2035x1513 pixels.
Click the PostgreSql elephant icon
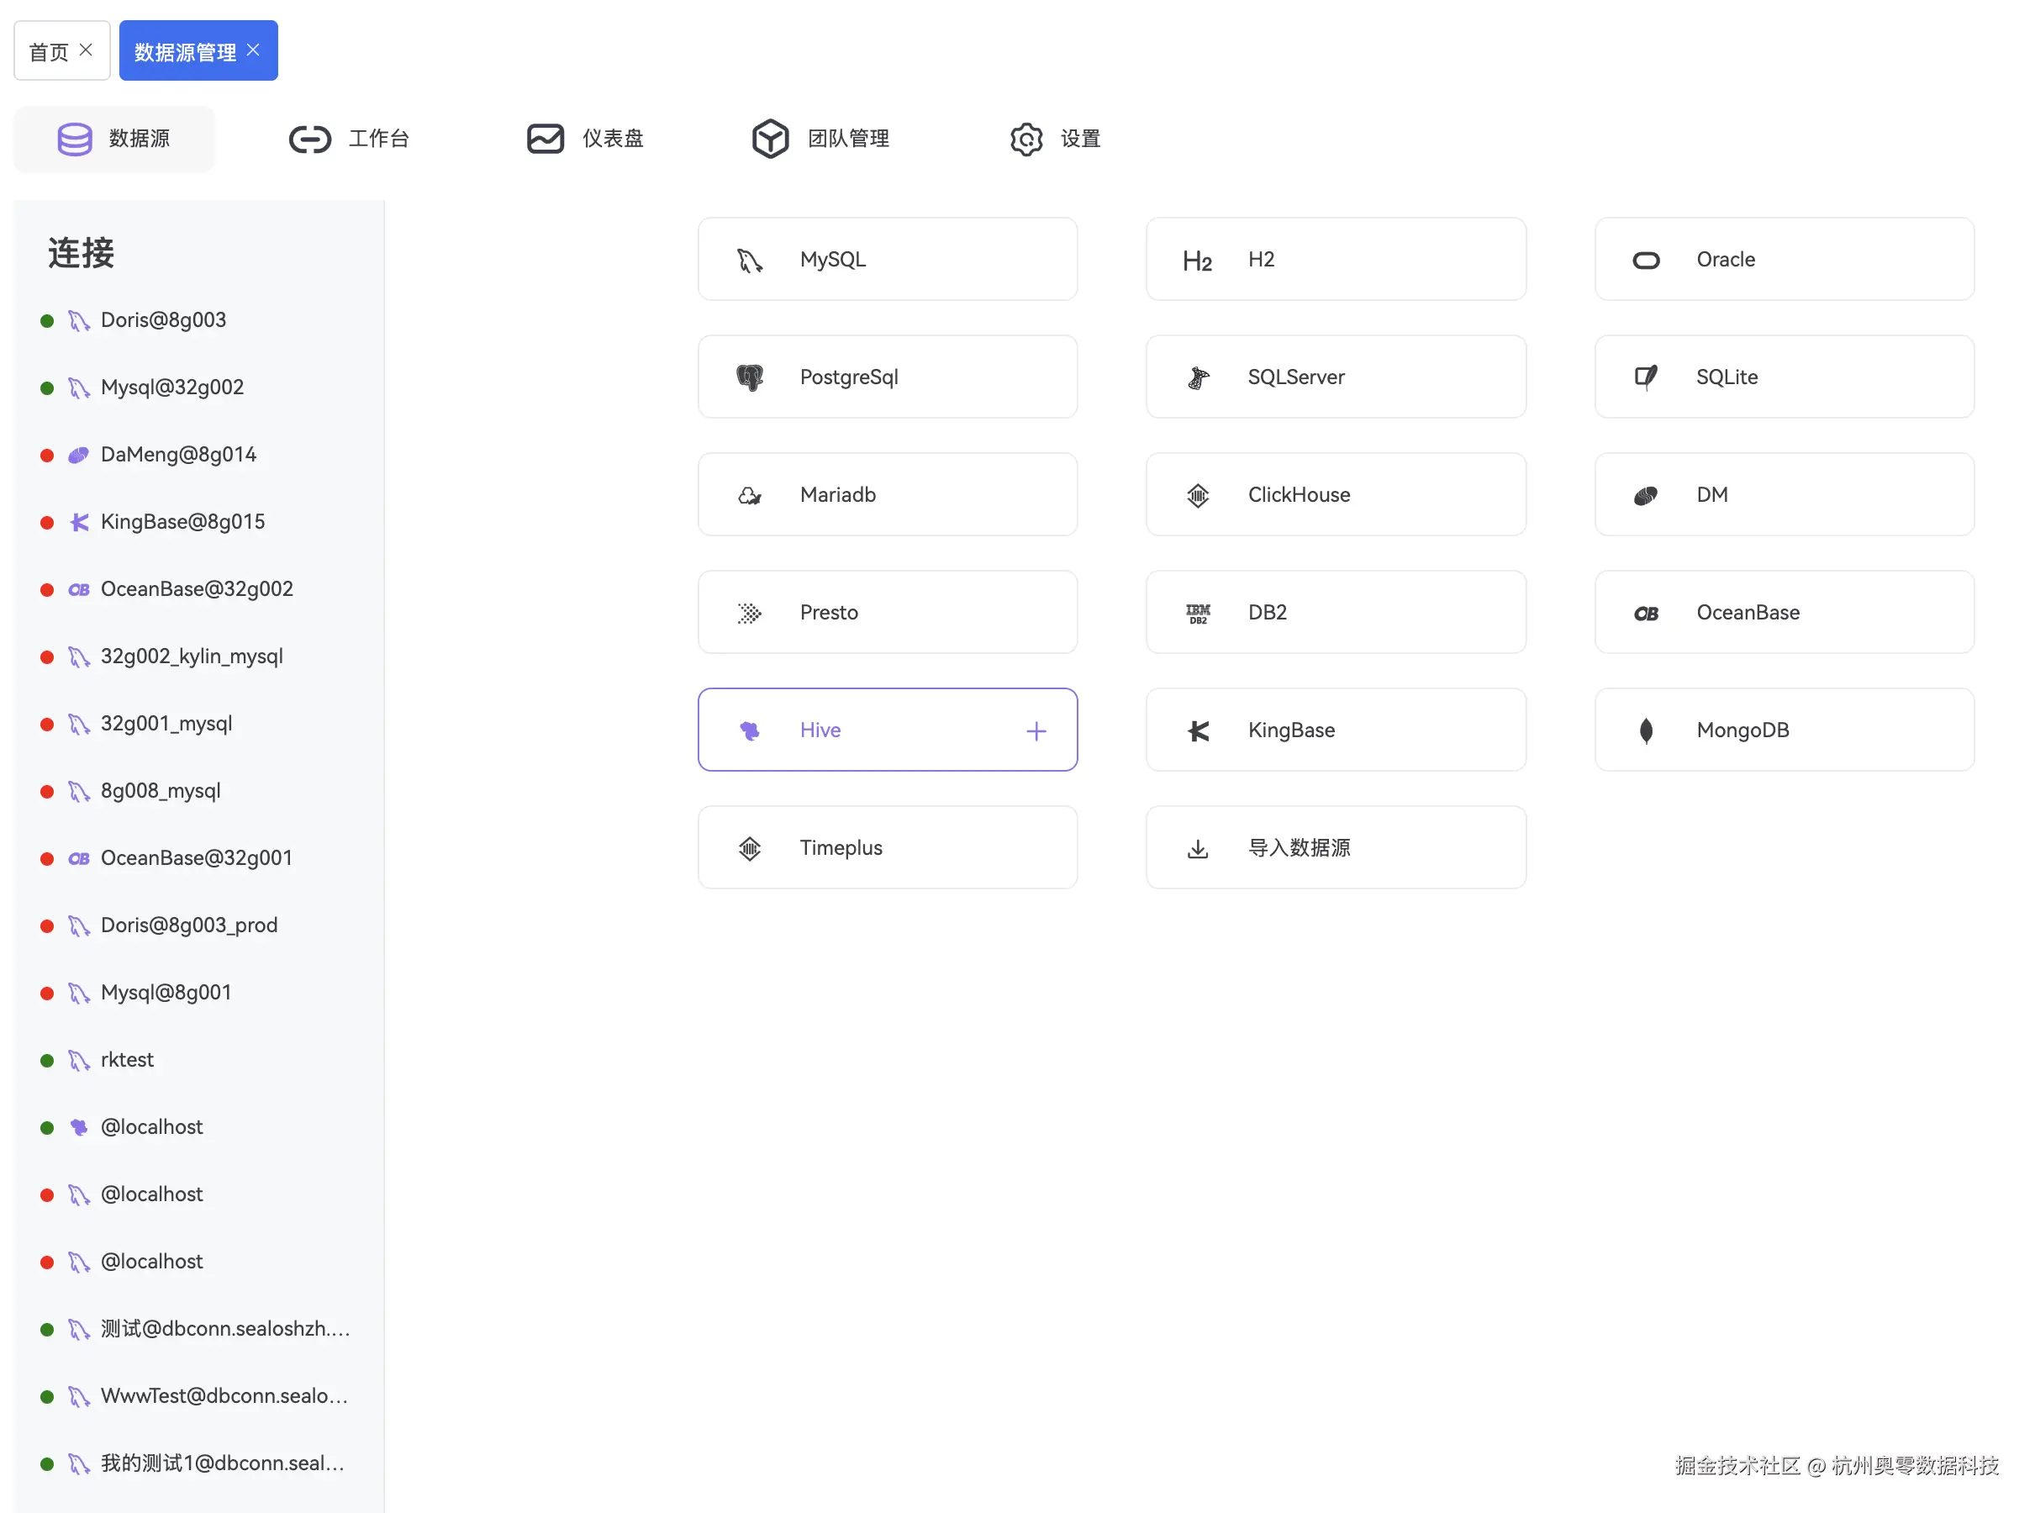749,377
